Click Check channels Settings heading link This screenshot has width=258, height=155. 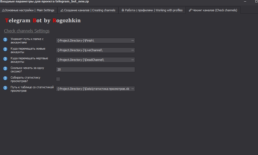point(27,31)
